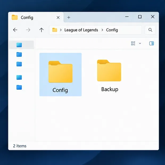Click the view layout icon
This screenshot has width=165, height=165.
(x=133, y=43)
